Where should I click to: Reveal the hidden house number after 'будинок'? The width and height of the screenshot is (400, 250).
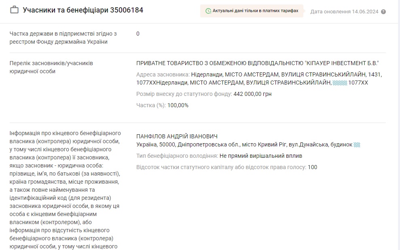(x=357, y=145)
